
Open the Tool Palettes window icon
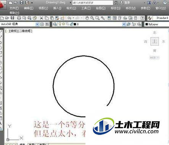click(120, 18)
